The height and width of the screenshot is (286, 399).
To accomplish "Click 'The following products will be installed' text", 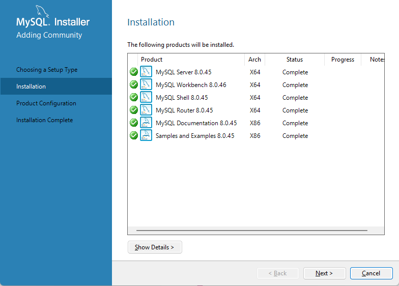I will [x=181, y=45].
